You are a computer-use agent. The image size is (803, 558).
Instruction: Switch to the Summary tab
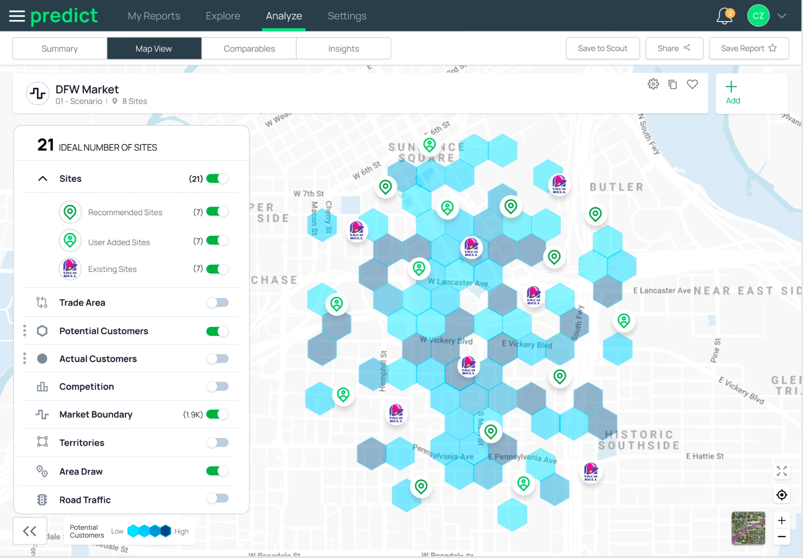click(x=60, y=49)
